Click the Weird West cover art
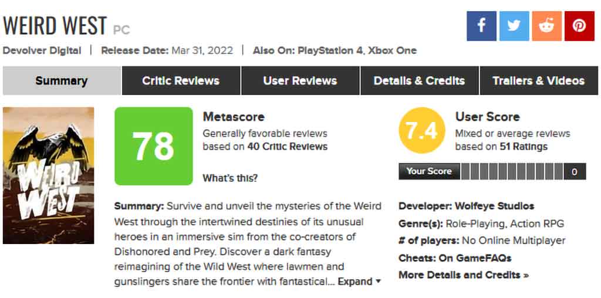 (x=48, y=175)
